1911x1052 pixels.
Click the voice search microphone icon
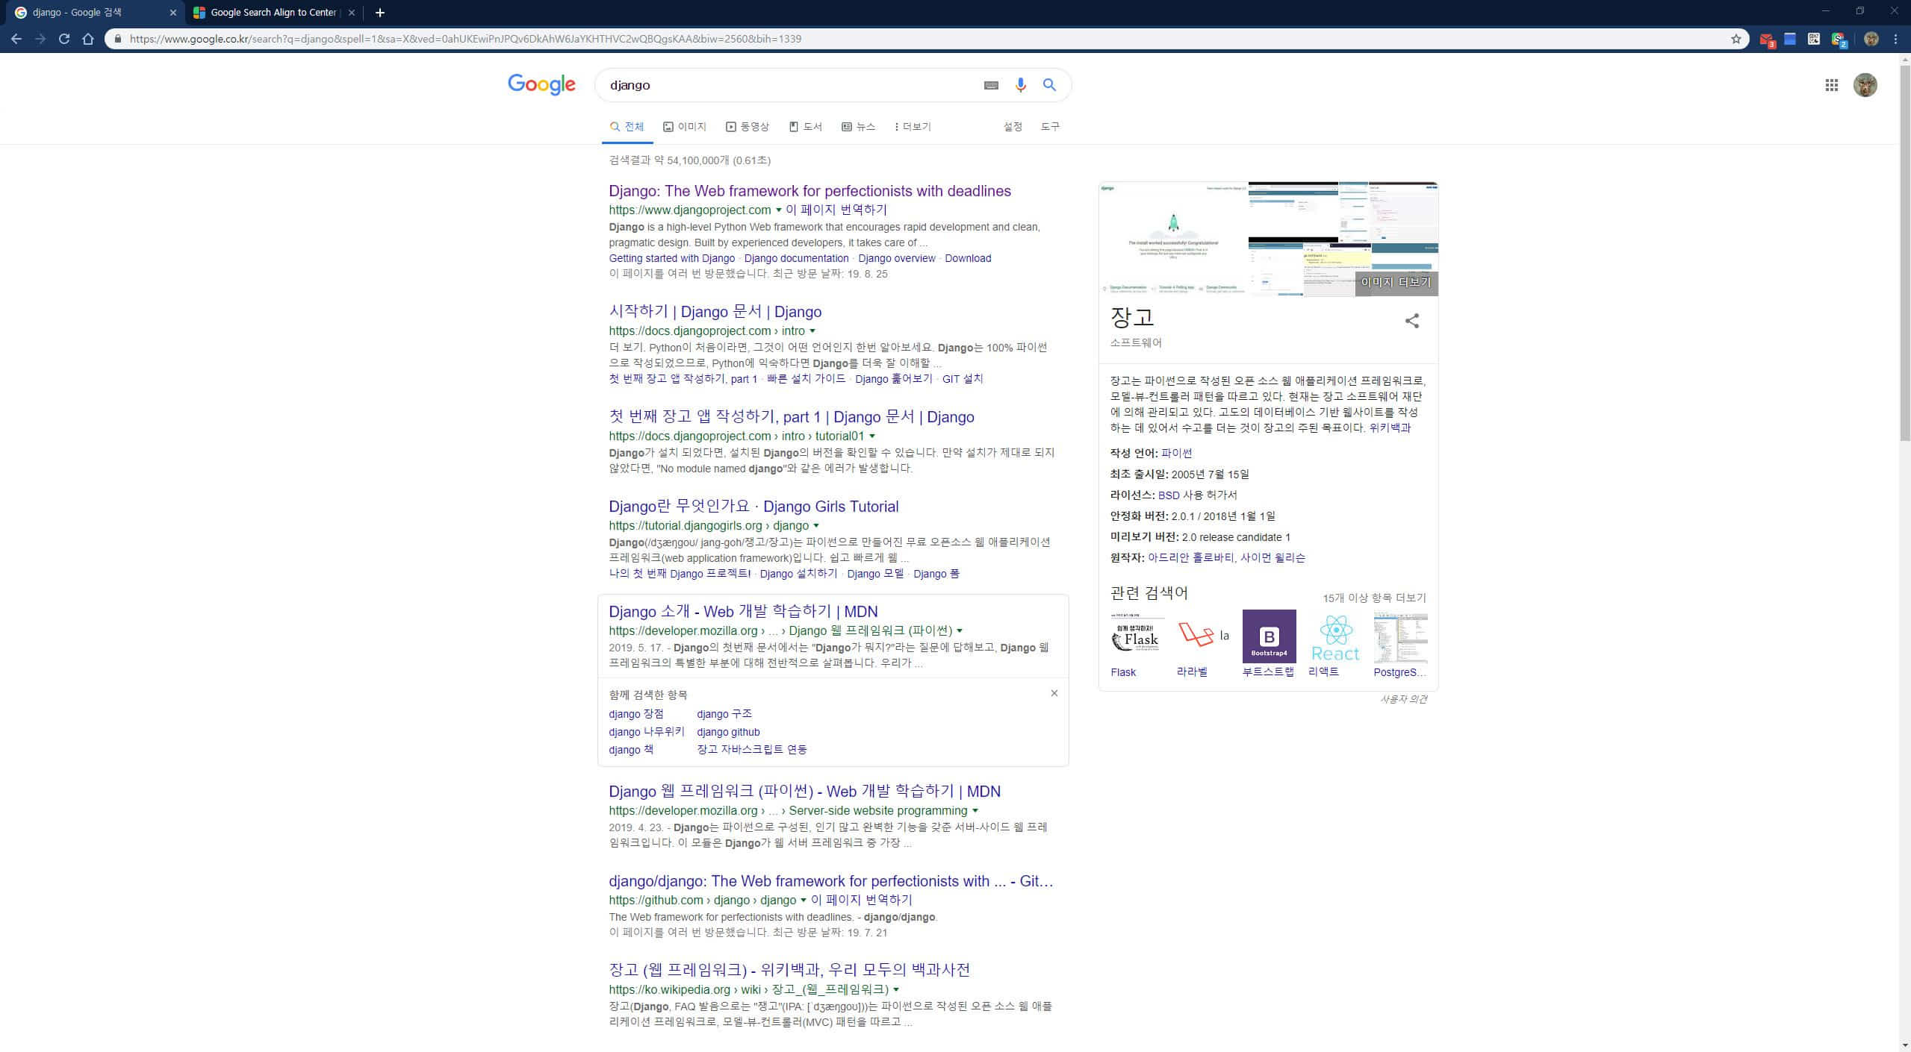point(1019,84)
